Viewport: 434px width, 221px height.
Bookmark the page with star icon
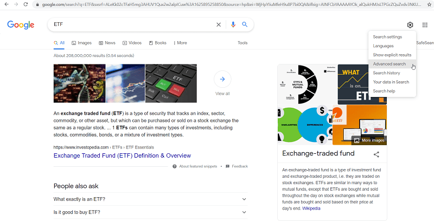[x=429, y=4]
